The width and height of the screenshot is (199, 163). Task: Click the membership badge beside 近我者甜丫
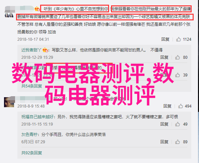click(x=45, y=50)
